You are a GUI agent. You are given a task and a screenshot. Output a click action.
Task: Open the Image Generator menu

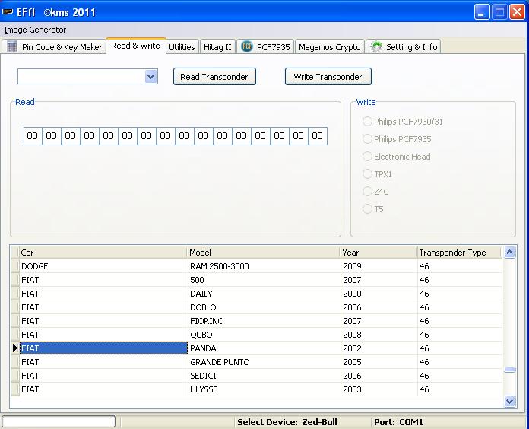(35, 30)
